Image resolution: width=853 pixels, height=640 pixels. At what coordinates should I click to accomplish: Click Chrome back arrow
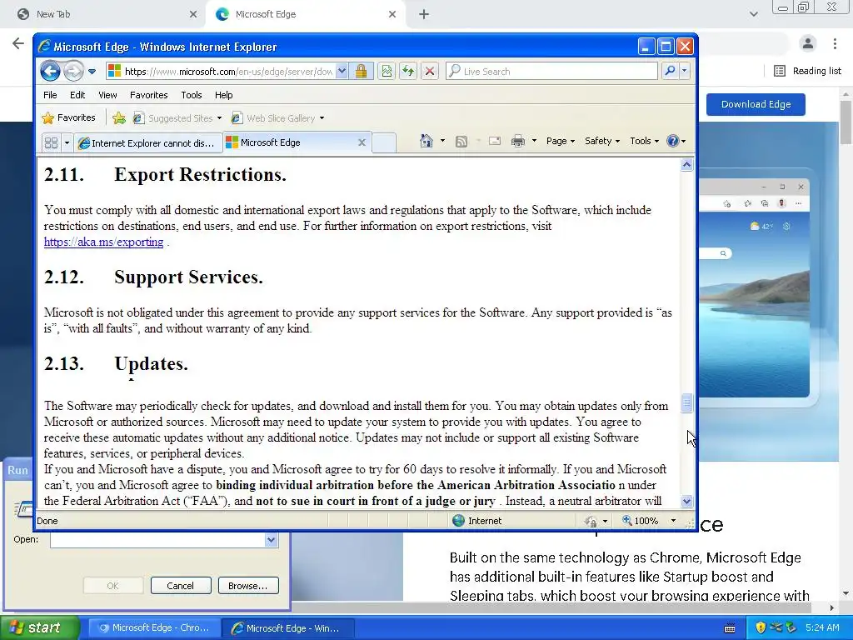click(18, 43)
